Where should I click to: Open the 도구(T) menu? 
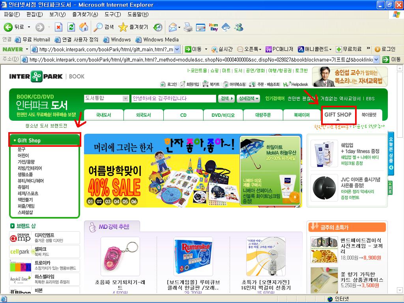tap(112, 15)
